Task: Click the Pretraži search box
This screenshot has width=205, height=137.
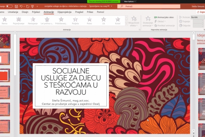Action: pyautogui.click(x=149, y=6)
